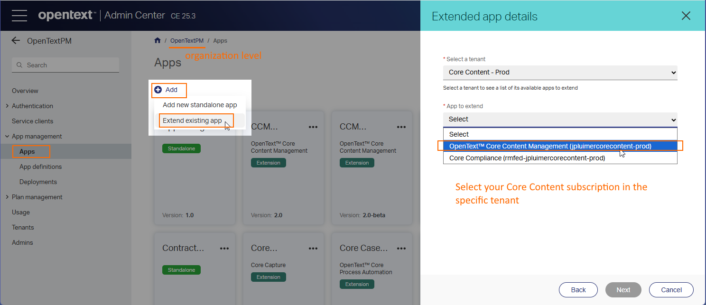Open Admins in sidebar
The image size is (706, 305).
22,242
